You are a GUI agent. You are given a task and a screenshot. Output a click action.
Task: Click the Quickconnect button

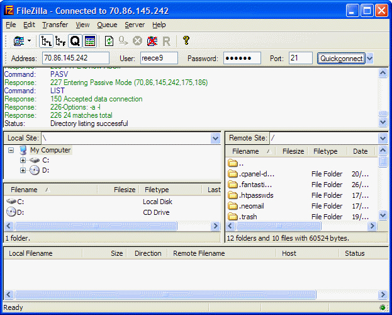tap(341, 59)
